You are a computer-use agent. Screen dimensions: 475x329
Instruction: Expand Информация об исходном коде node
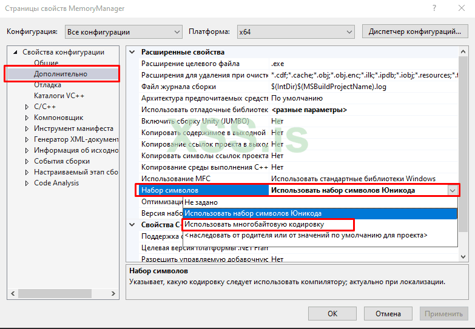[27, 150]
